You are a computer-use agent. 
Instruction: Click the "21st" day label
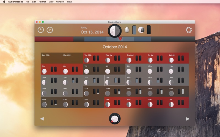click(x=86, y=88)
